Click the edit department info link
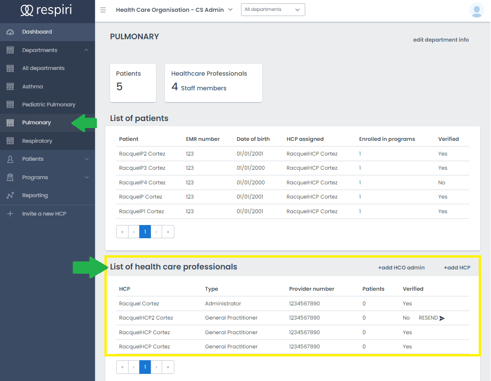491x381 pixels. (441, 40)
